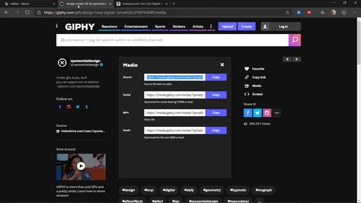Image resolution: width=361 pixels, height=203 pixels.
Task: Open the xponentialdesign channel name link
Action: click(x=85, y=61)
